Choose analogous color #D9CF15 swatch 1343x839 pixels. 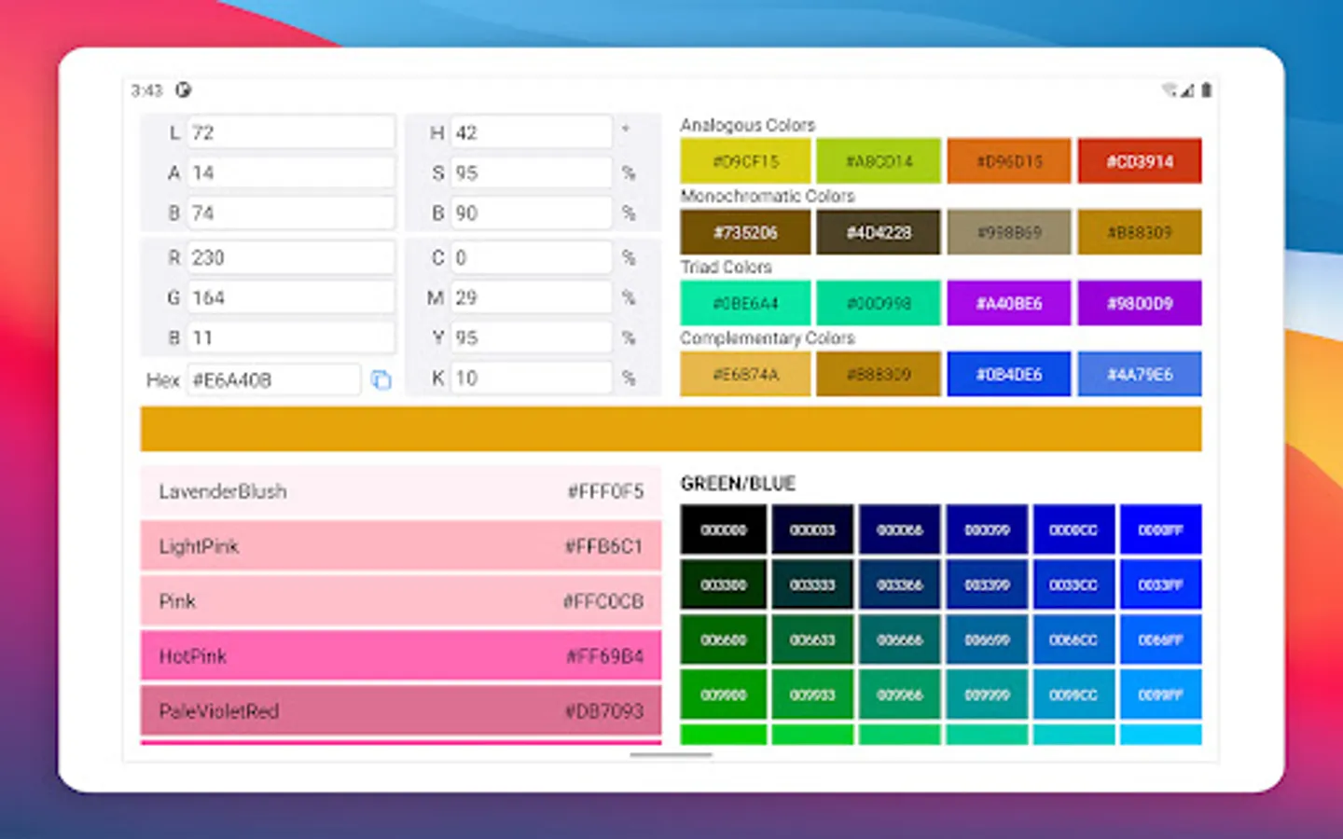point(745,161)
